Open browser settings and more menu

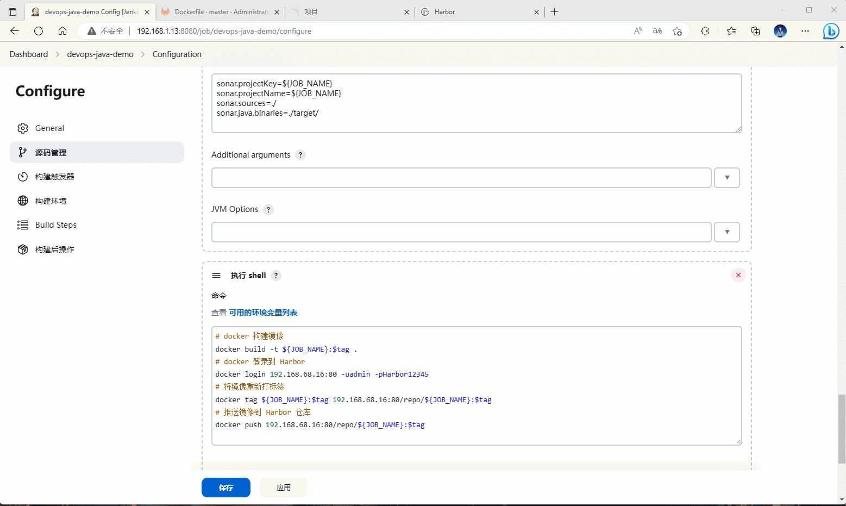click(805, 31)
